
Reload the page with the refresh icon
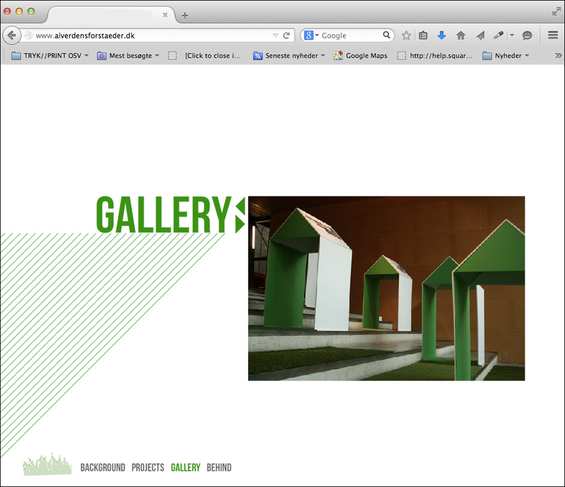point(287,35)
